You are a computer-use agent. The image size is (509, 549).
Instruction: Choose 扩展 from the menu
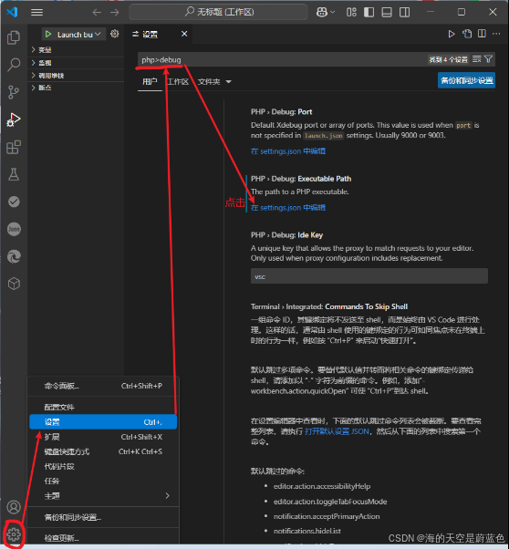click(103, 437)
